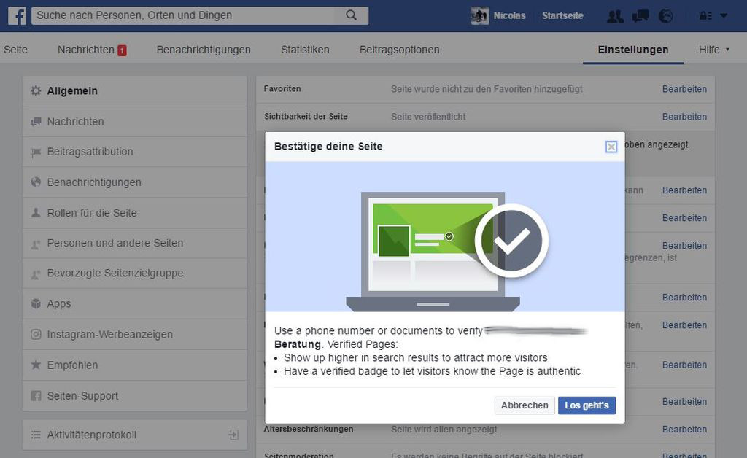The image size is (747, 458).
Task: Select the Instagram icon beside Instagram-Werbeanzeigen
Action: coord(35,334)
